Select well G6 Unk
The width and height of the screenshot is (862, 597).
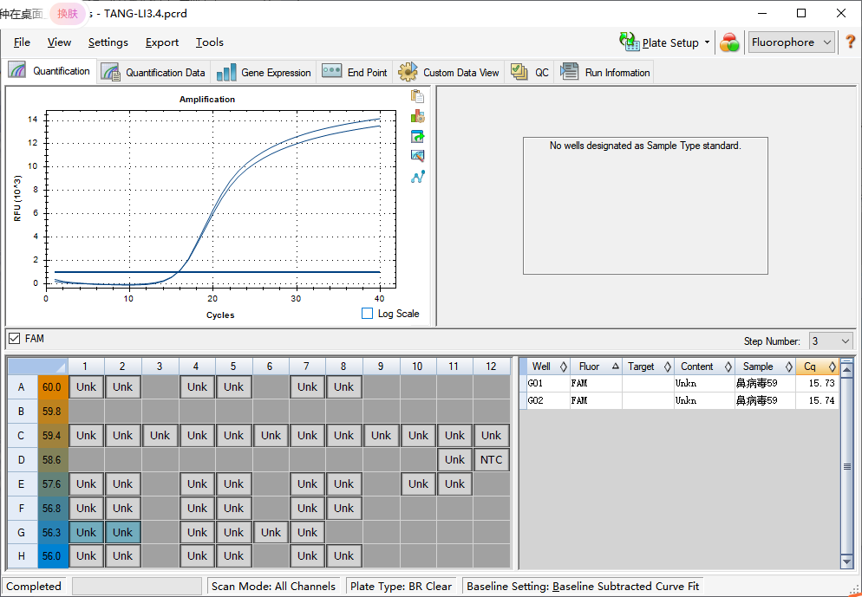coord(271,532)
